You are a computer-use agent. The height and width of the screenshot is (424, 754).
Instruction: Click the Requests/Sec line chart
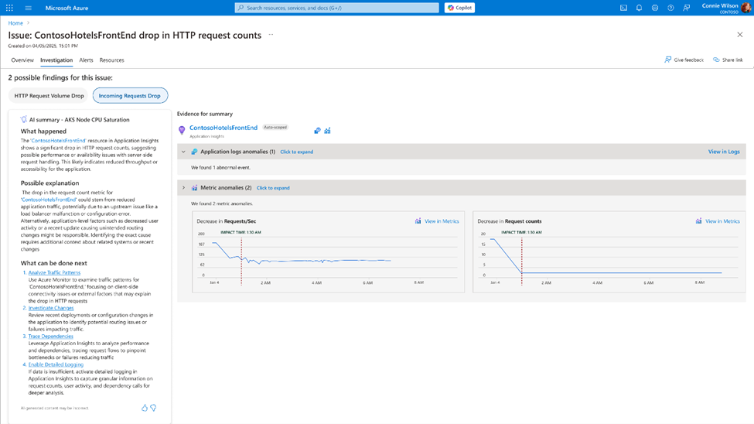(302, 254)
